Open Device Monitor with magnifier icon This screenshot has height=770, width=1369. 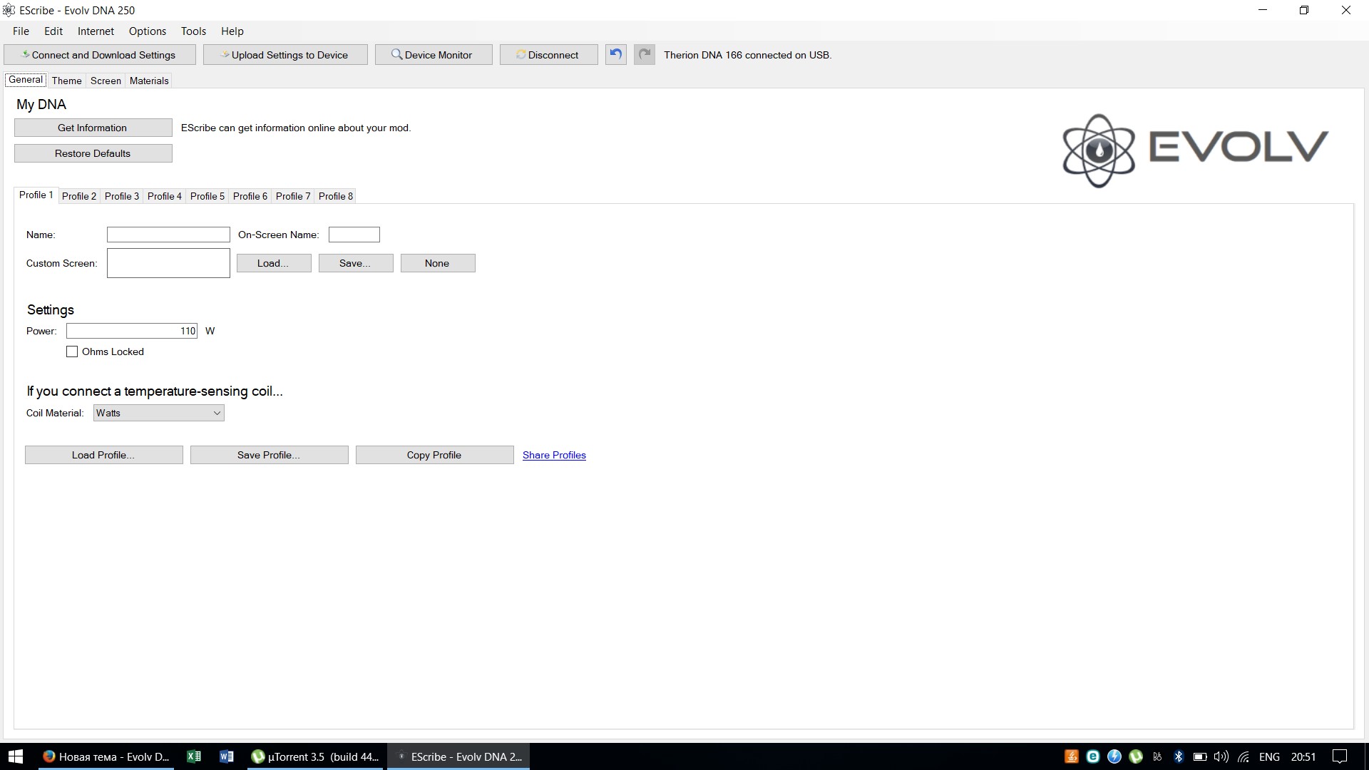point(434,55)
